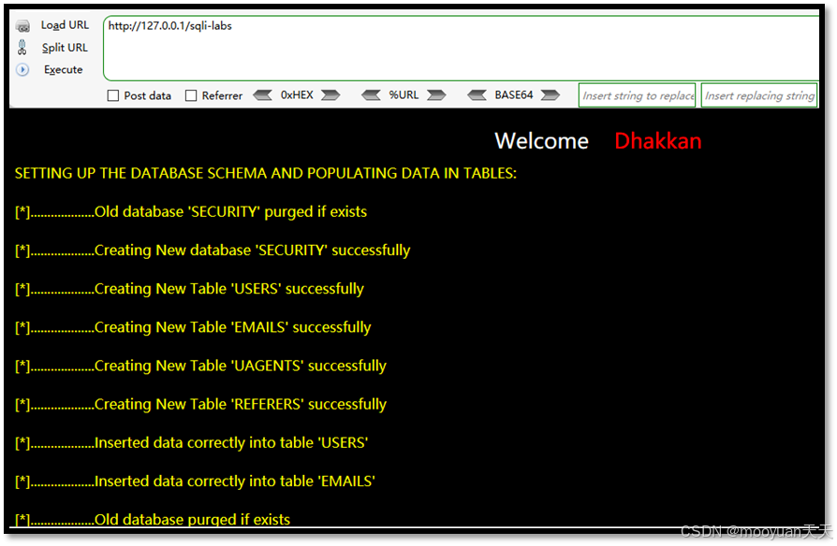
Task: Click line "Inserted data correctly into table 'EMAILS'"
Action: pos(195,481)
